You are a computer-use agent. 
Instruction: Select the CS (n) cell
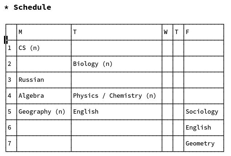coord(44,48)
